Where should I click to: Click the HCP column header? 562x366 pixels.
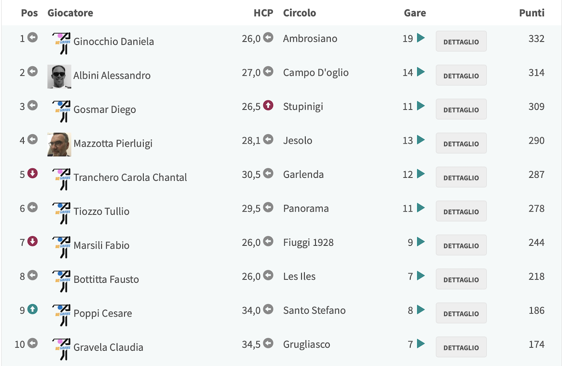pyautogui.click(x=263, y=13)
